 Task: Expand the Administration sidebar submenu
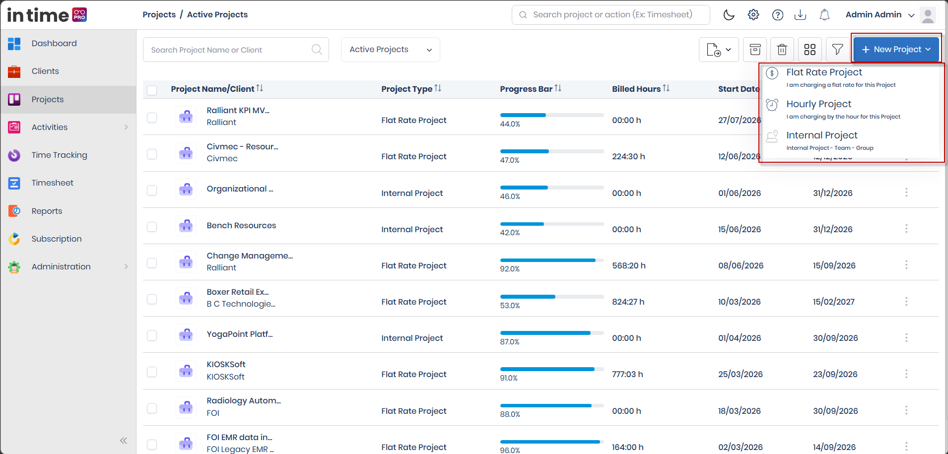[126, 267]
